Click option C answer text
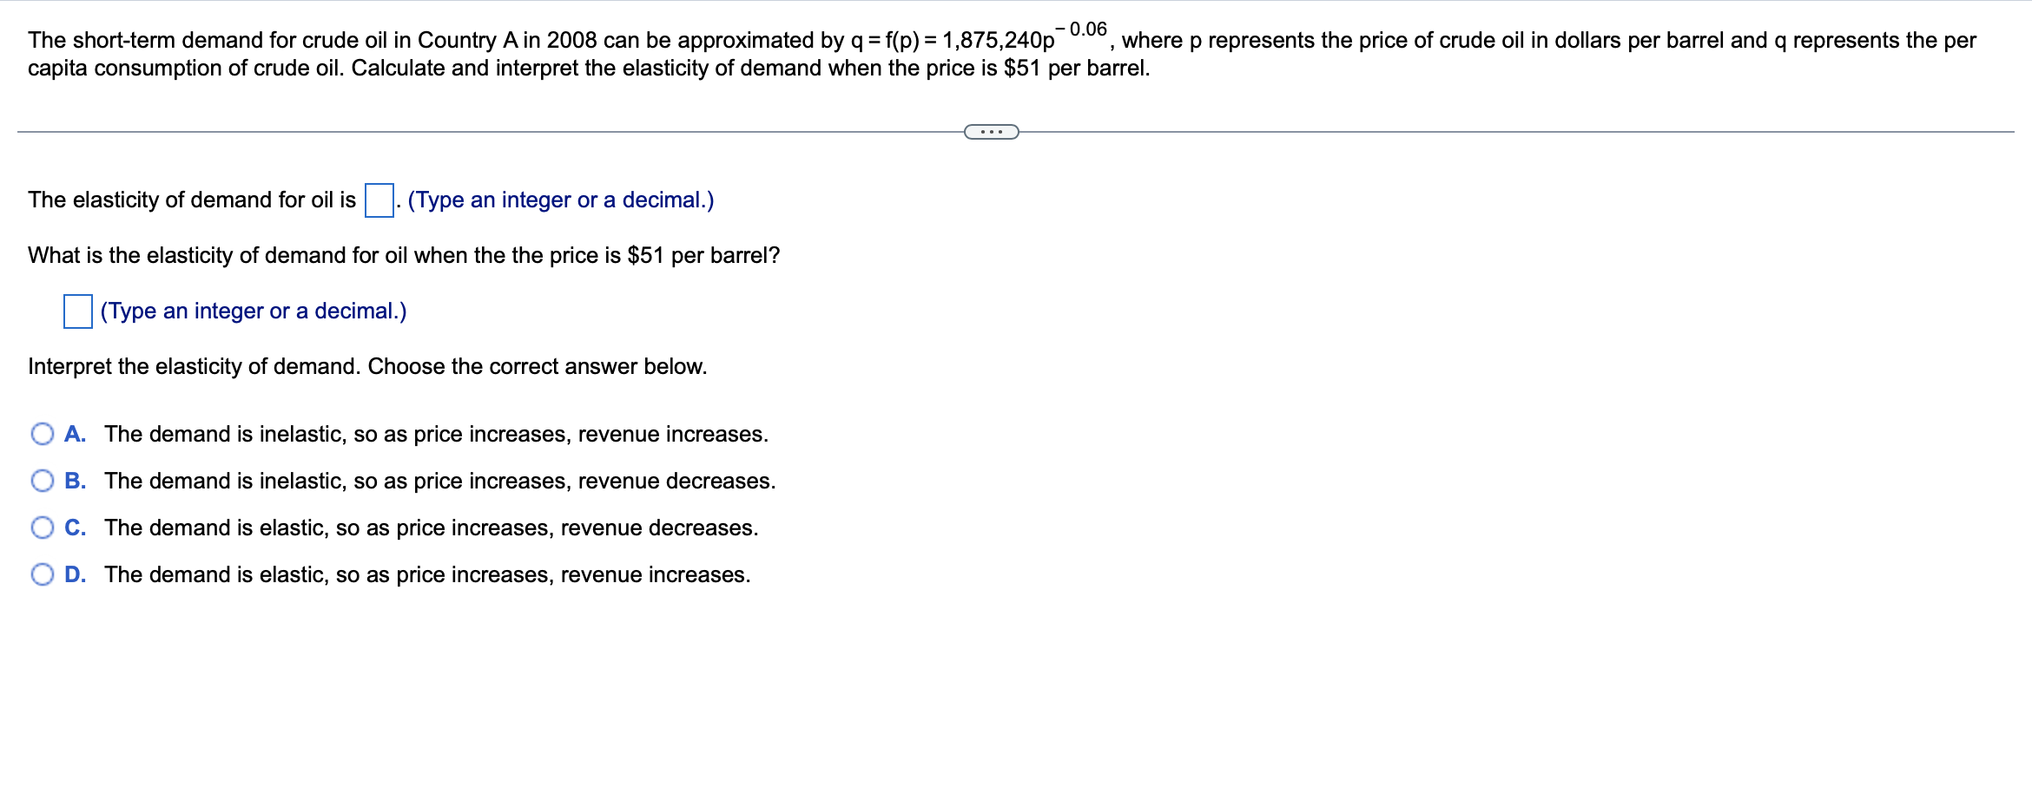 coord(430,528)
